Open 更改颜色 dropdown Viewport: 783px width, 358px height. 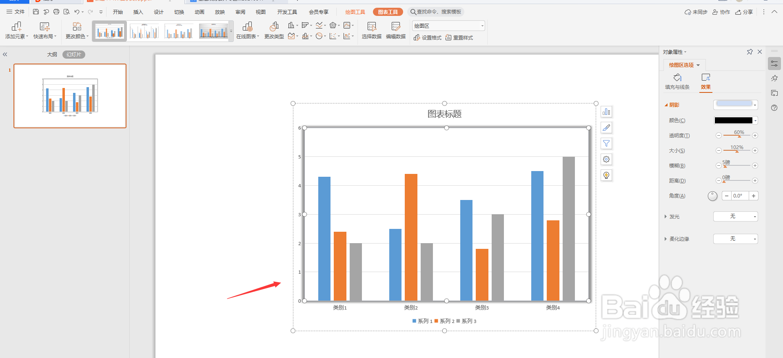pos(77,31)
